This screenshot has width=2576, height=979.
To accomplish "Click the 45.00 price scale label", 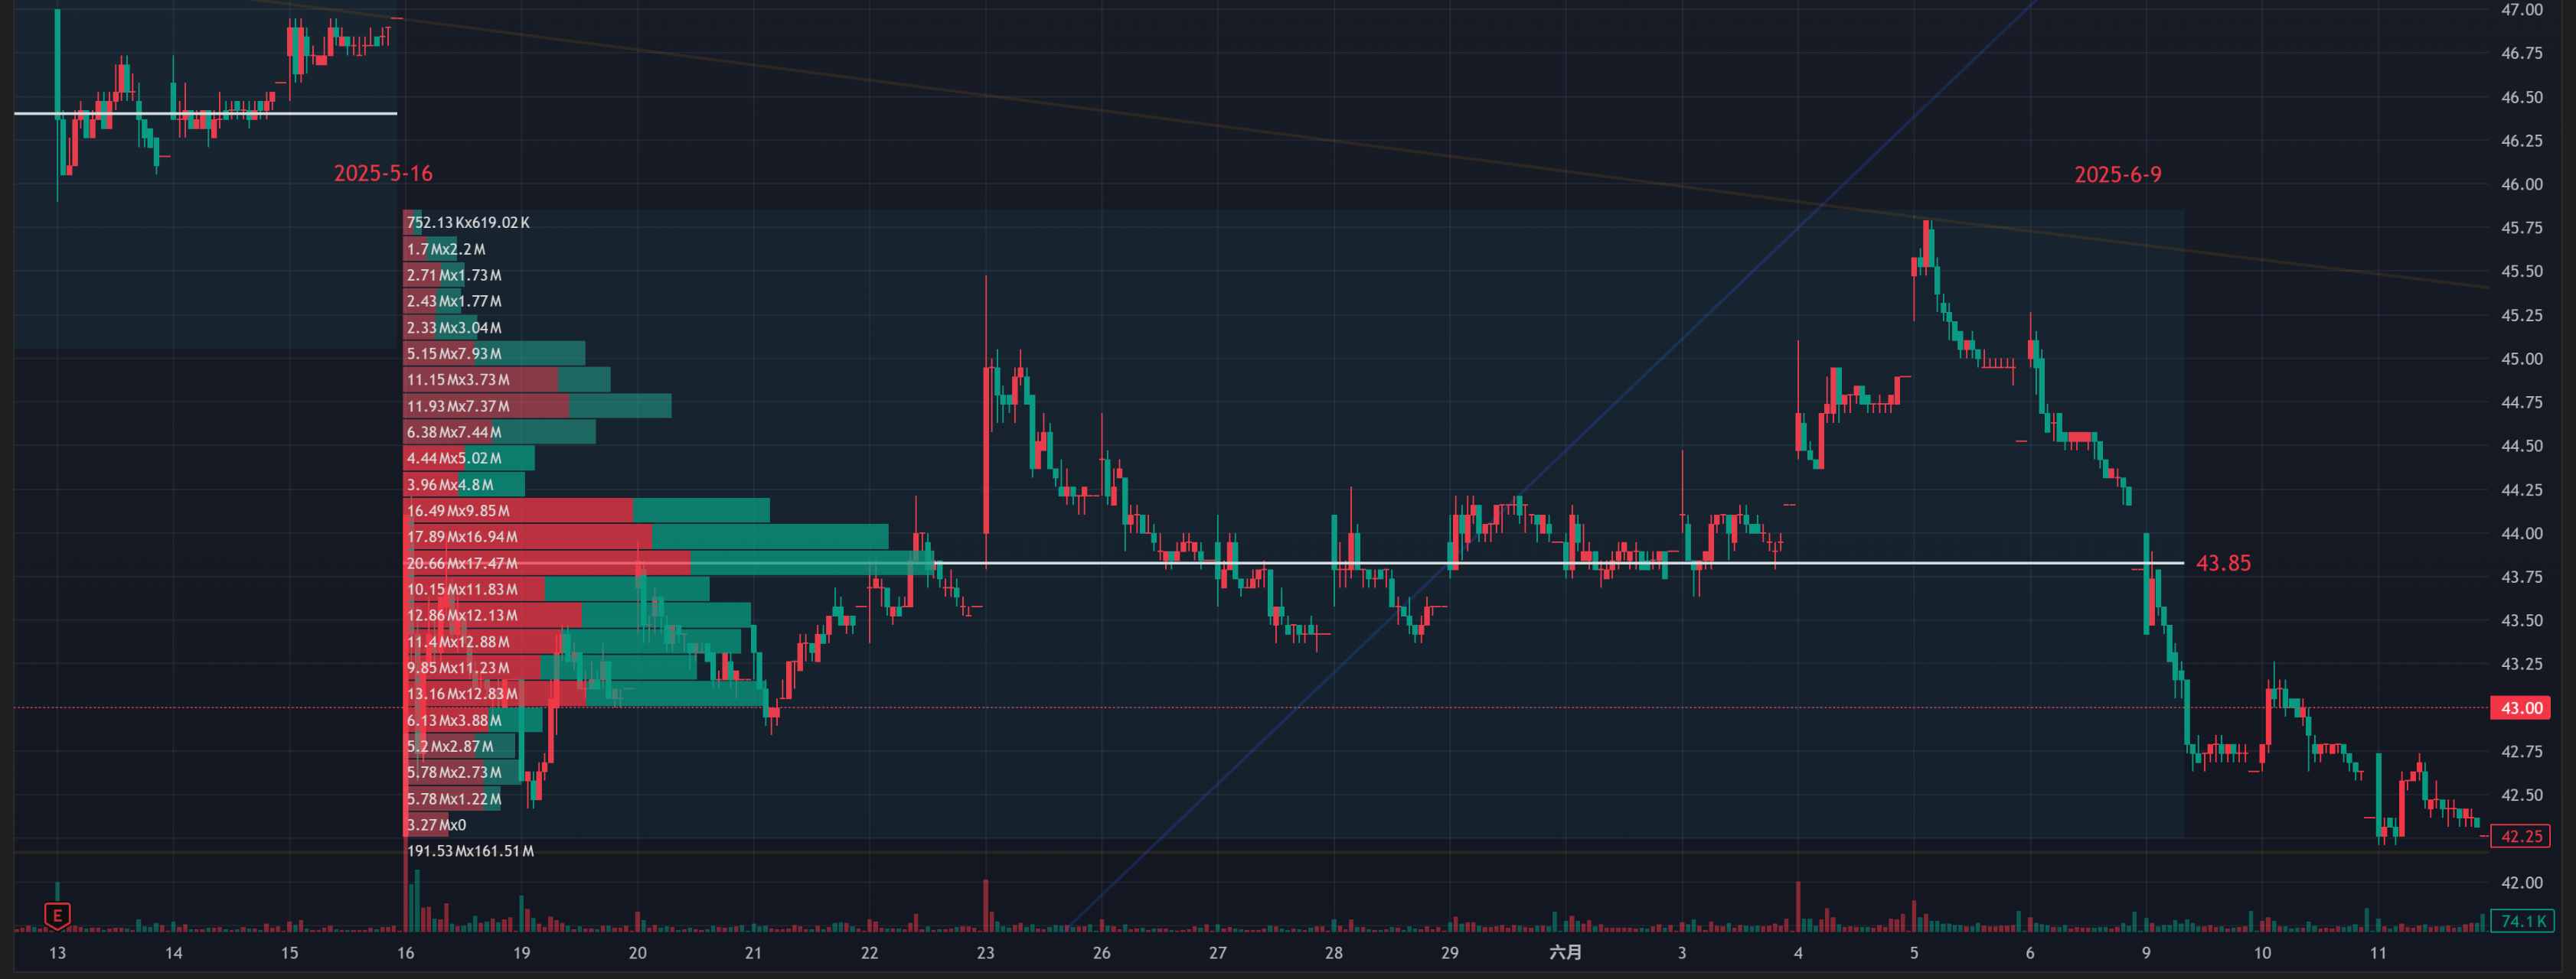I will (x=2521, y=359).
